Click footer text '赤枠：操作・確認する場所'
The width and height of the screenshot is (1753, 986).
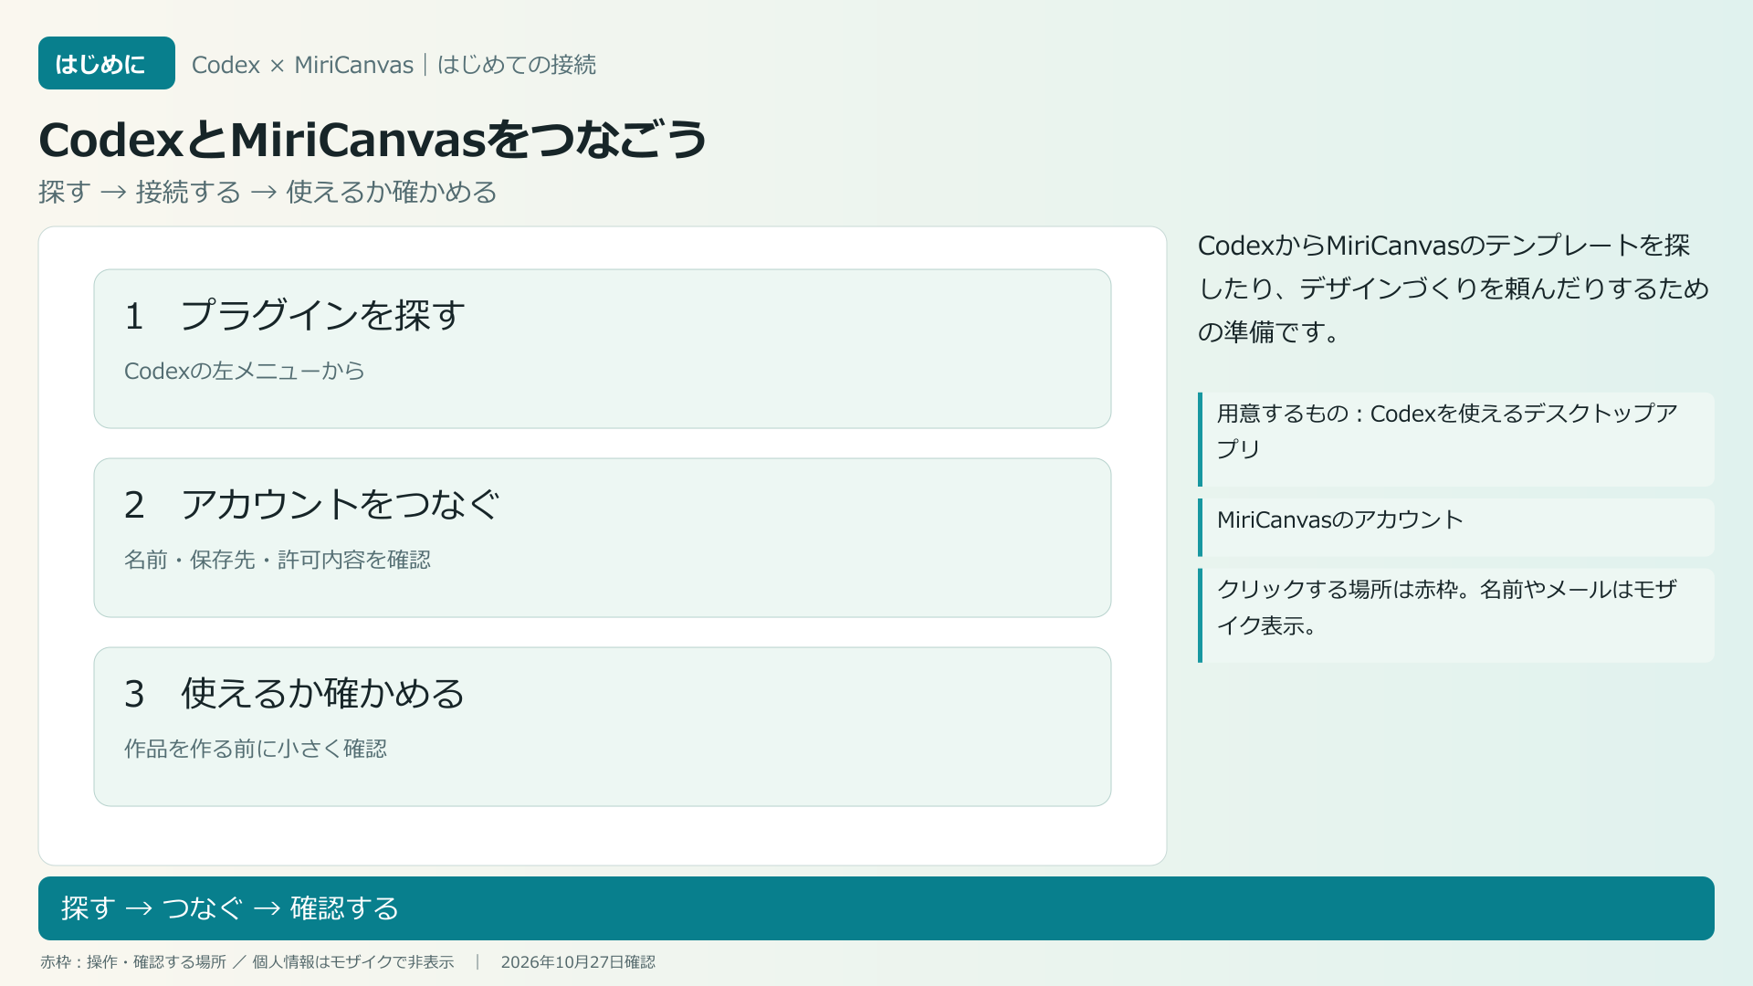tap(133, 962)
